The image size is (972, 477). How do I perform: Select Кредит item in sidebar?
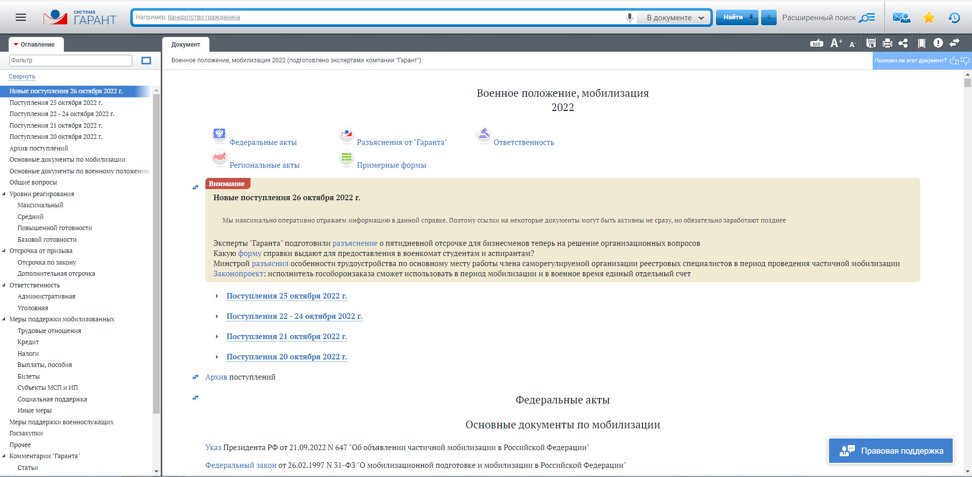[28, 342]
